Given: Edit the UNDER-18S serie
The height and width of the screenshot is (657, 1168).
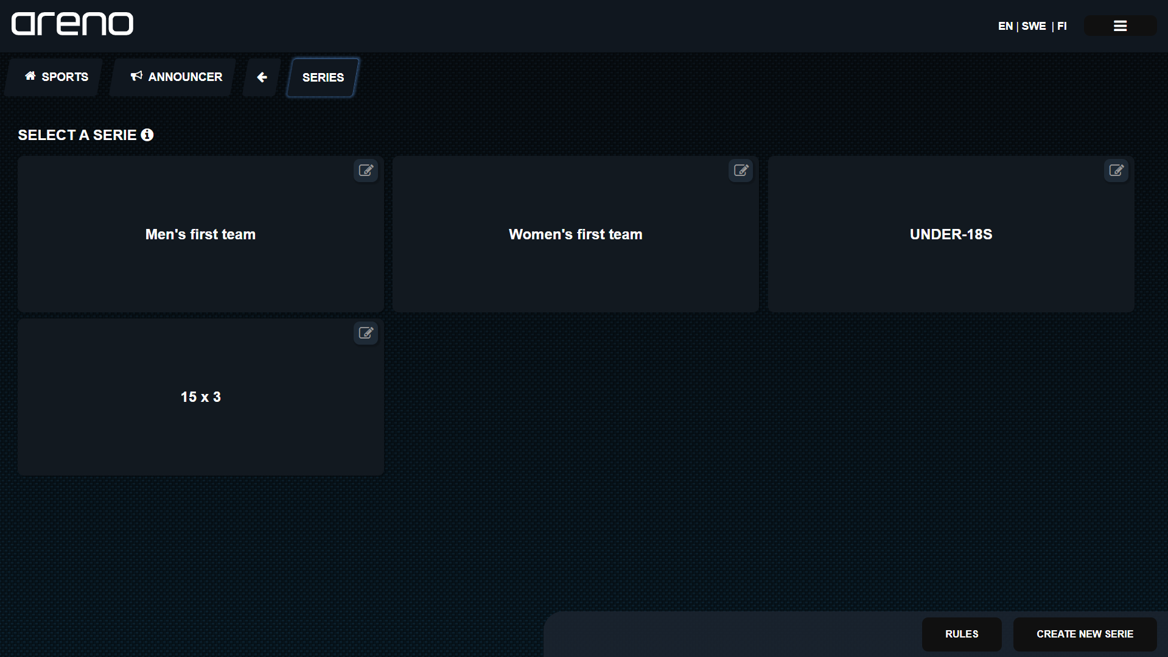Looking at the screenshot, I should pos(1116,170).
